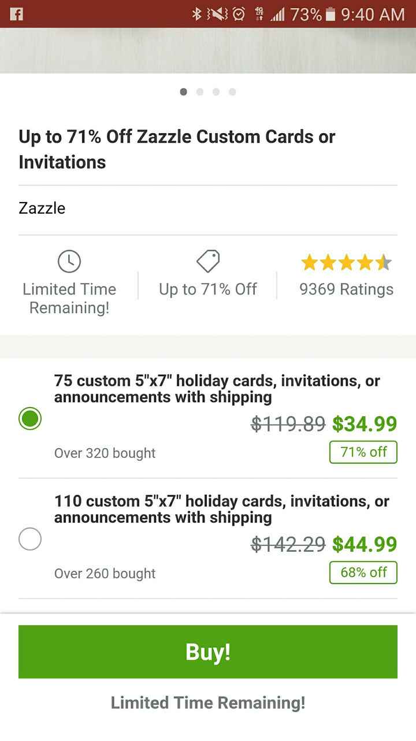Tap the 71% off badge
Screen dimensions: 416x741
point(363,452)
